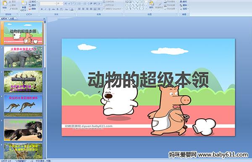
Task: Select the black horse slide thumbnail
Action: [x=23, y=130]
